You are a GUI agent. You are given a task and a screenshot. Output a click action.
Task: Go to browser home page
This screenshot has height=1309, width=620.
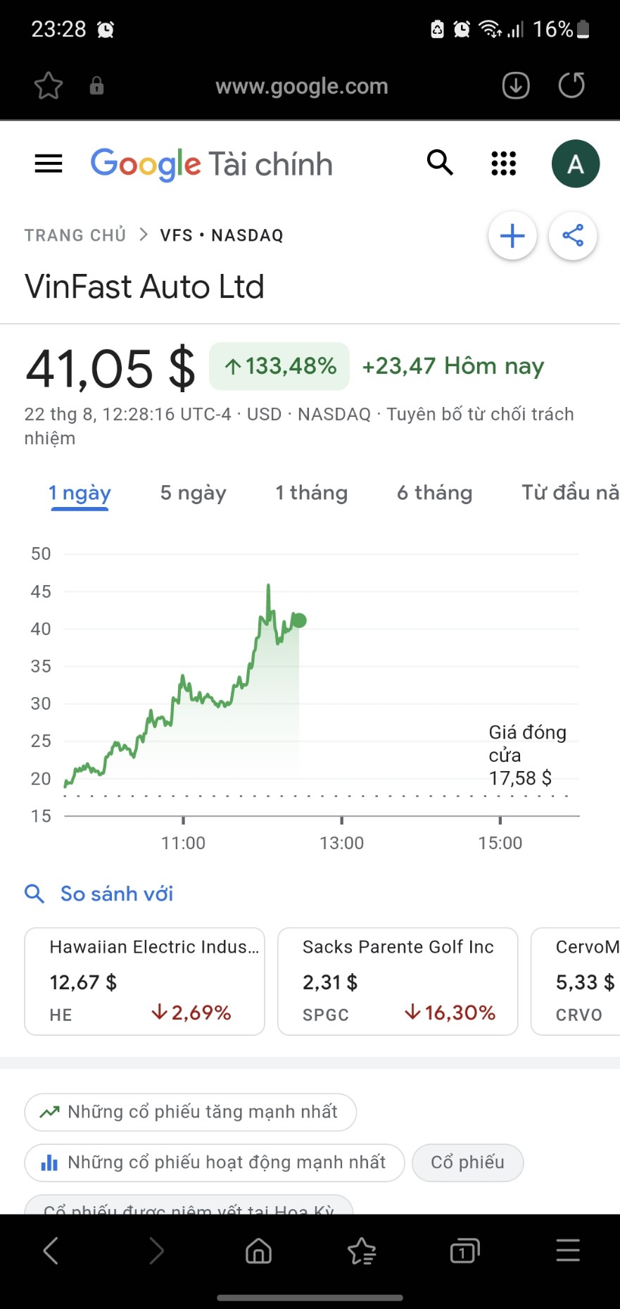(258, 1251)
